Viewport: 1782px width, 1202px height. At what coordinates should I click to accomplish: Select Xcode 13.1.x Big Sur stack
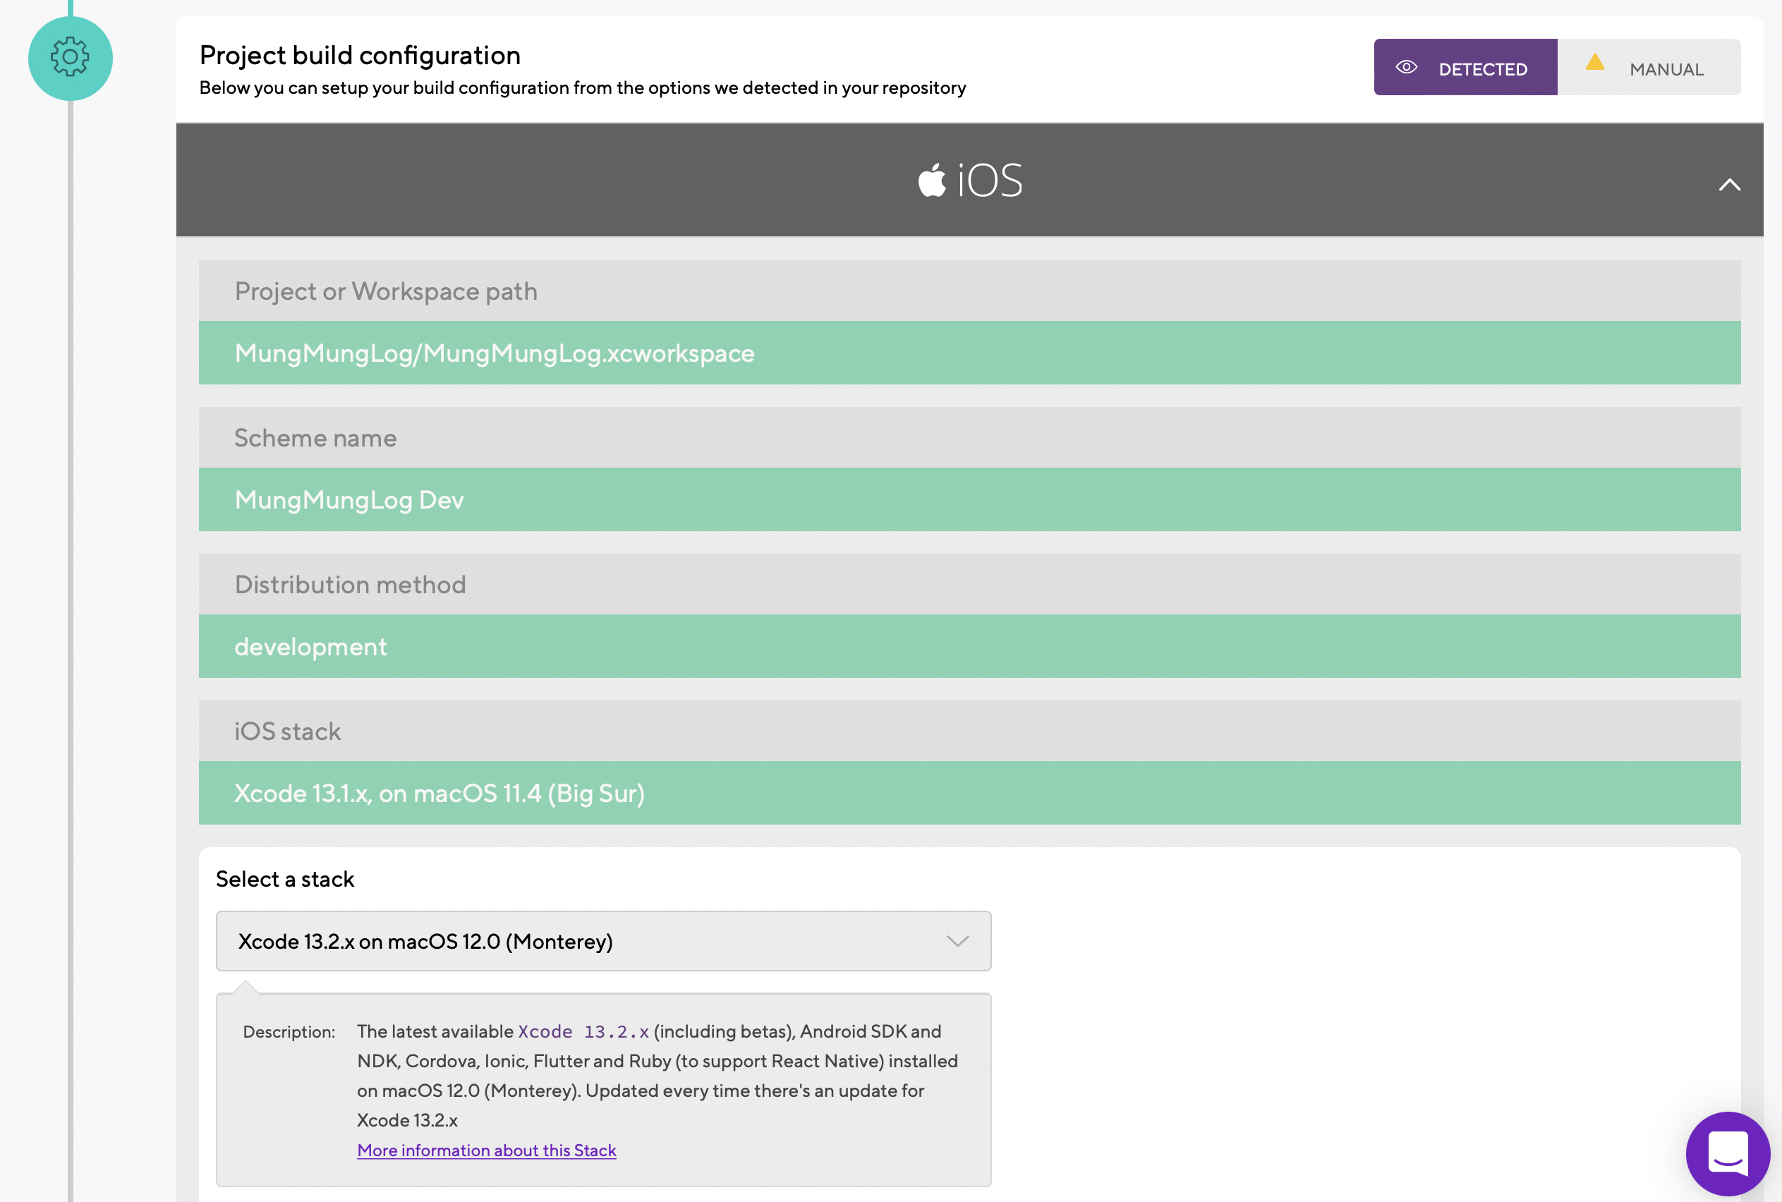click(x=969, y=793)
